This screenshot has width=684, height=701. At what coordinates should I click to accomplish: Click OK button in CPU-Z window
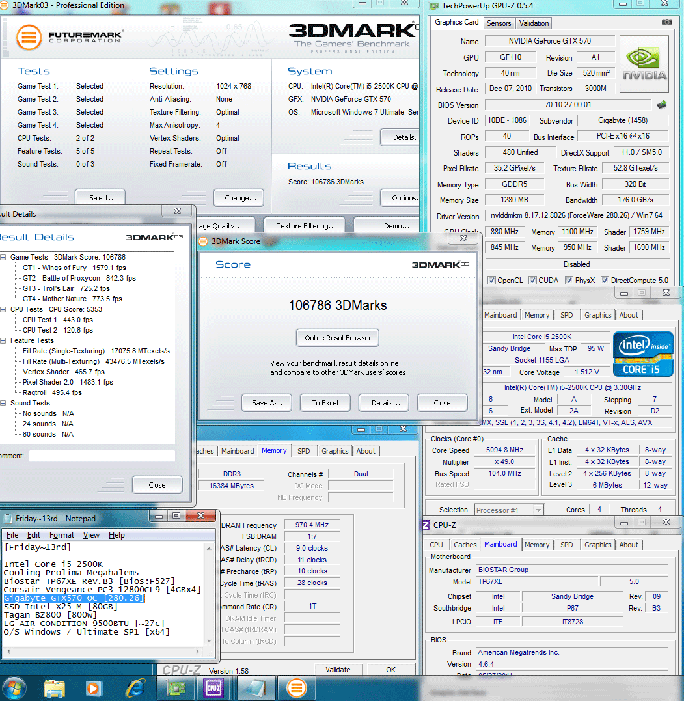click(390, 669)
